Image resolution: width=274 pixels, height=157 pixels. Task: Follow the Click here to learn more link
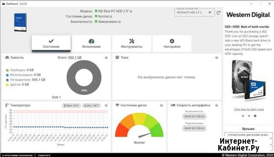point(249,109)
